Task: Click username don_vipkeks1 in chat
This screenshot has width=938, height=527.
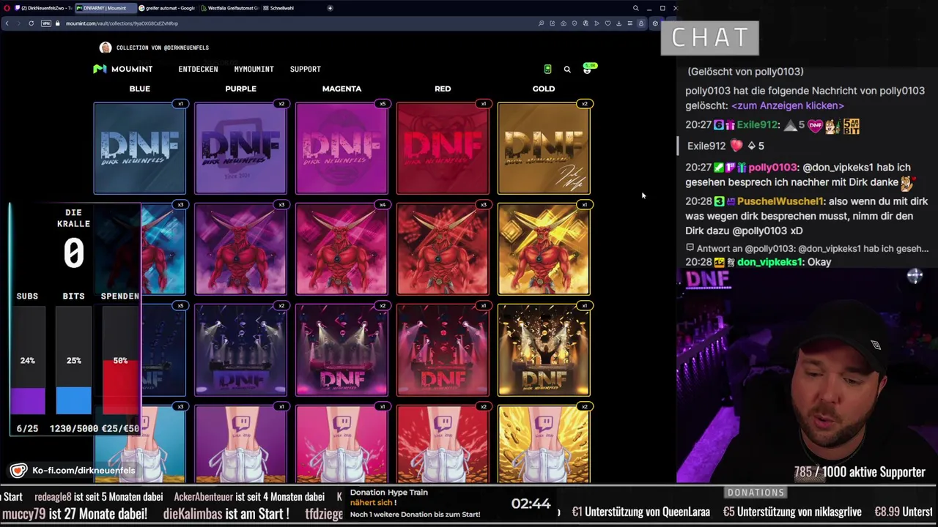Action: [769, 262]
